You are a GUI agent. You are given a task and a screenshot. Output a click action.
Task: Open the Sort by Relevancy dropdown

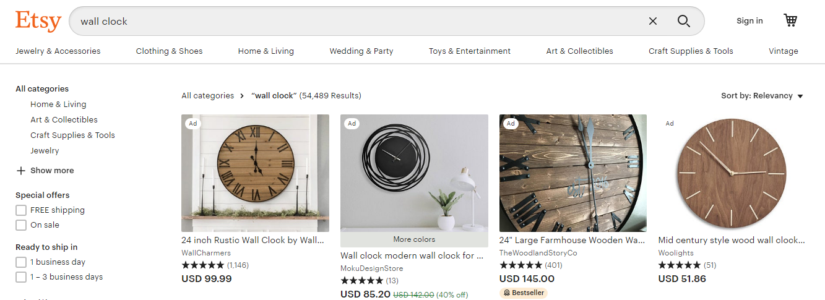(x=762, y=96)
